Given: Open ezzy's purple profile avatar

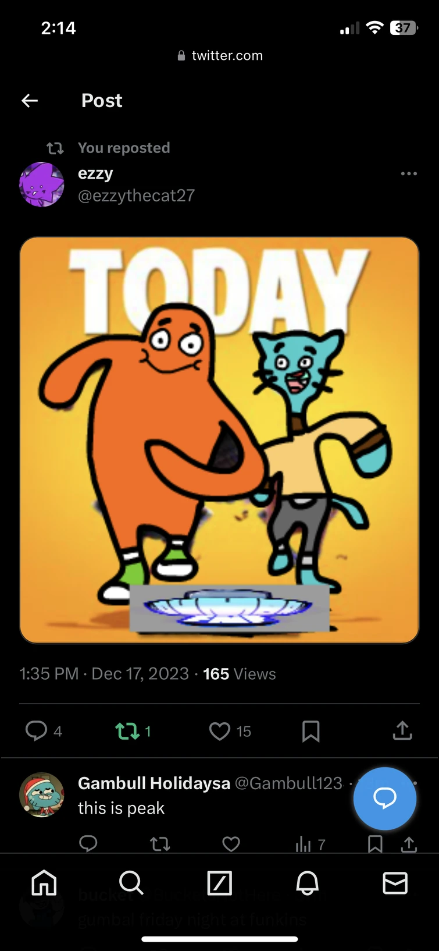Looking at the screenshot, I should coord(41,184).
